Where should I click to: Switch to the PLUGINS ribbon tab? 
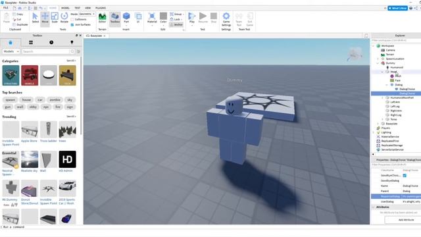coord(101,8)
